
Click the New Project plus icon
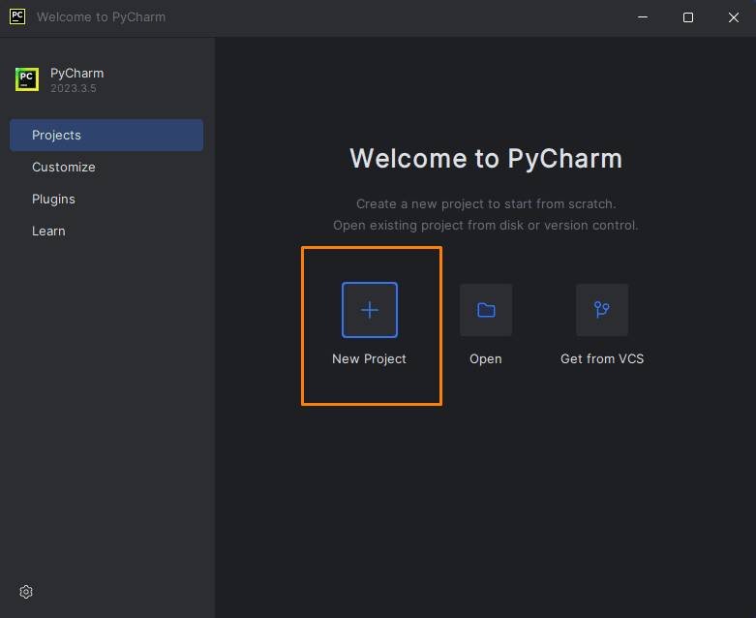point(370,310)
